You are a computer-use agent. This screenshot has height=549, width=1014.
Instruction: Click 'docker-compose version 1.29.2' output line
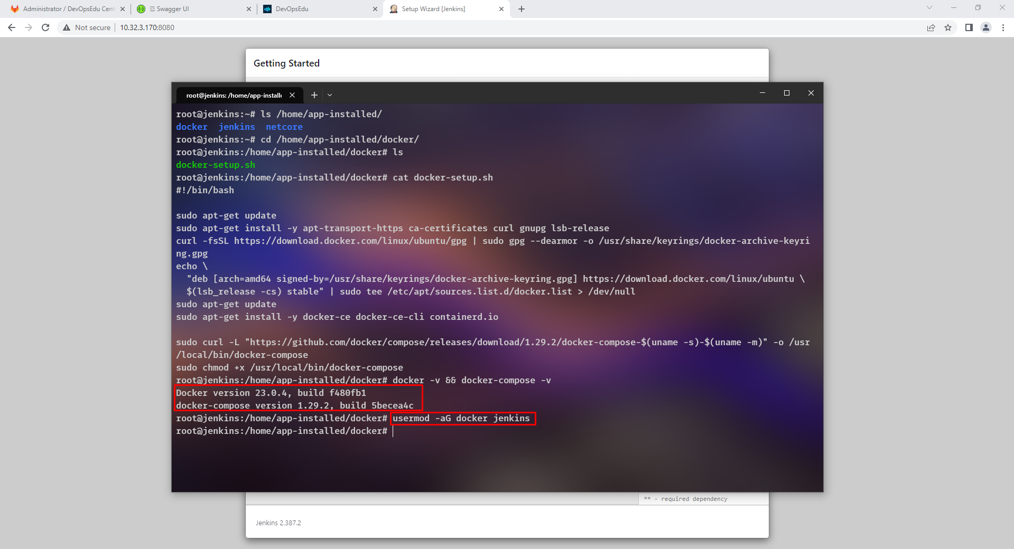coord(295,405)
